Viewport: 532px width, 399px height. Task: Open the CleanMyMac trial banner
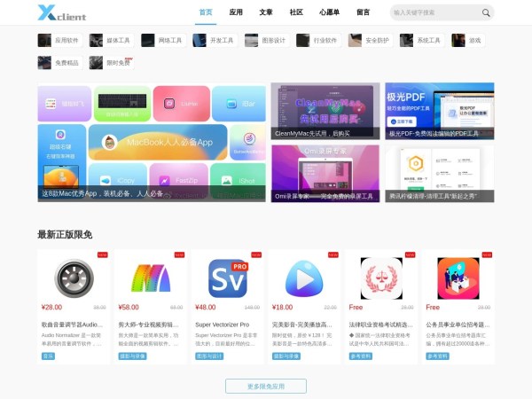325,111
